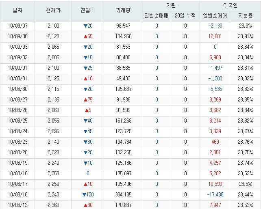The width and height of the screenshot is (261, 209).
Task: Click the price 2,120
Action: (53, 36)
